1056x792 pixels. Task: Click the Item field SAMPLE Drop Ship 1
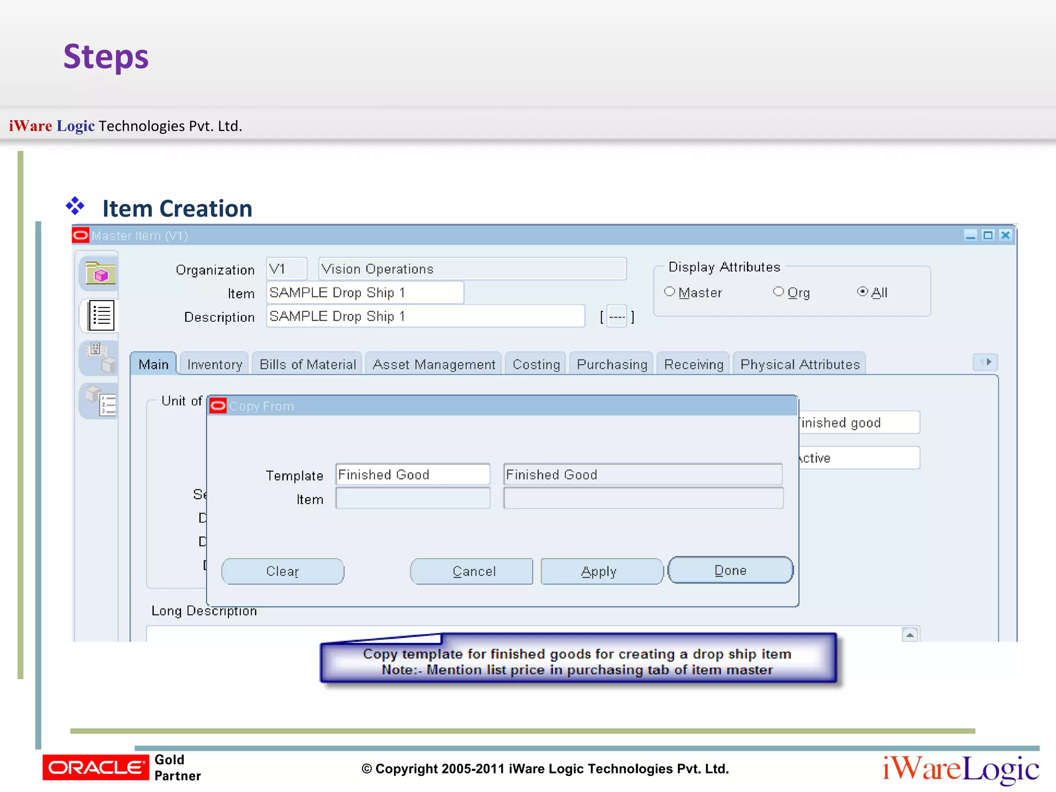click(x=365, y=292)
